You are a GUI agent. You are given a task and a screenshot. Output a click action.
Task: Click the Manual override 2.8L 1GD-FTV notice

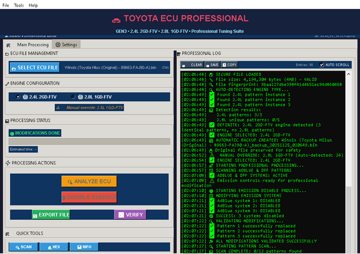point(90,108)
